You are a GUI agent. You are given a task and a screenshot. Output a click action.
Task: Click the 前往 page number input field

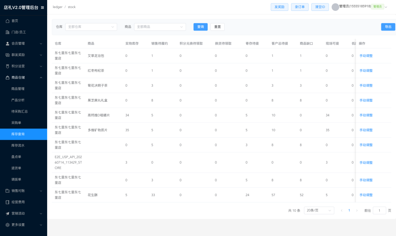pyautogui.click(x=379, y=210)
